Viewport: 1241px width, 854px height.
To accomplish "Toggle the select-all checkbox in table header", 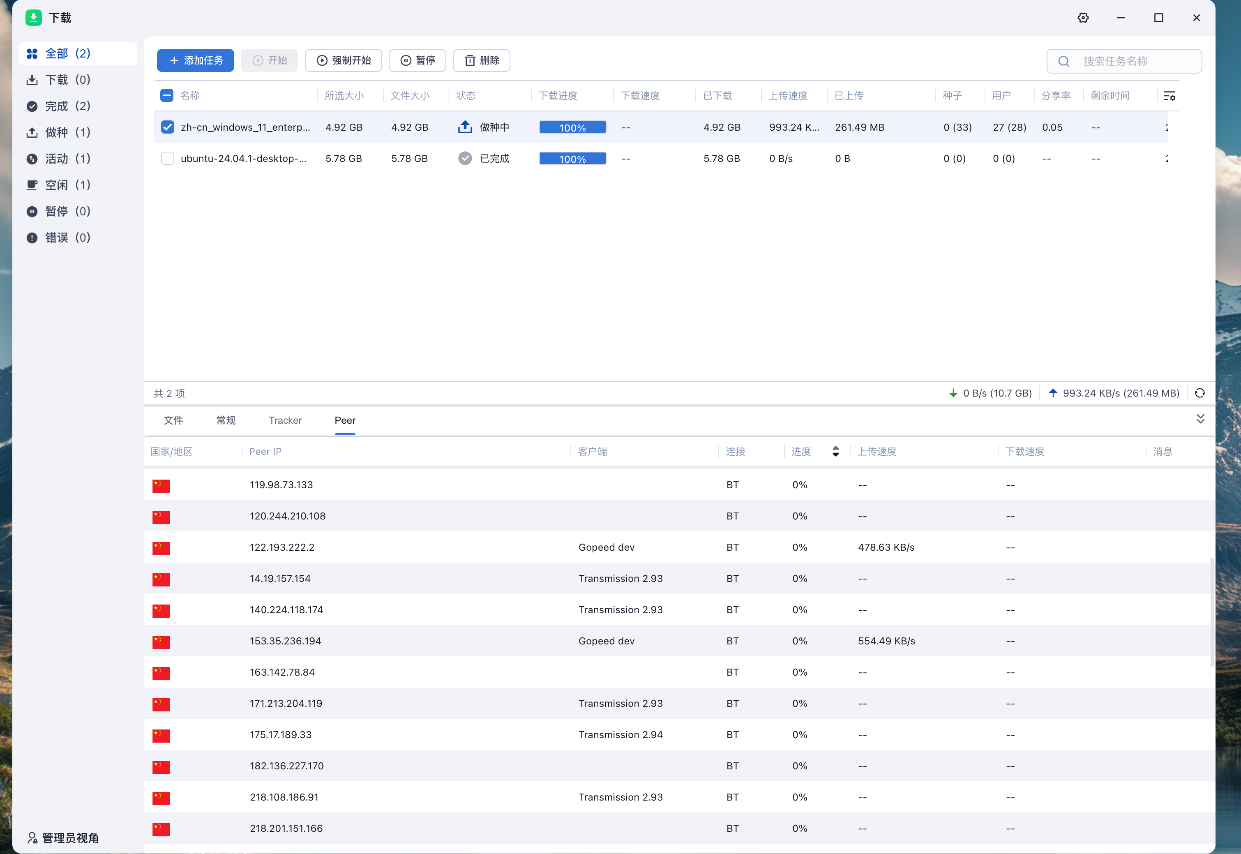I will point(167,96).
